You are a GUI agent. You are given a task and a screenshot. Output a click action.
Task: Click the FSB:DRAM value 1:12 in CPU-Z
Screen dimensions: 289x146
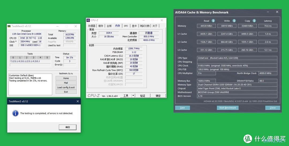click(134, 52)
